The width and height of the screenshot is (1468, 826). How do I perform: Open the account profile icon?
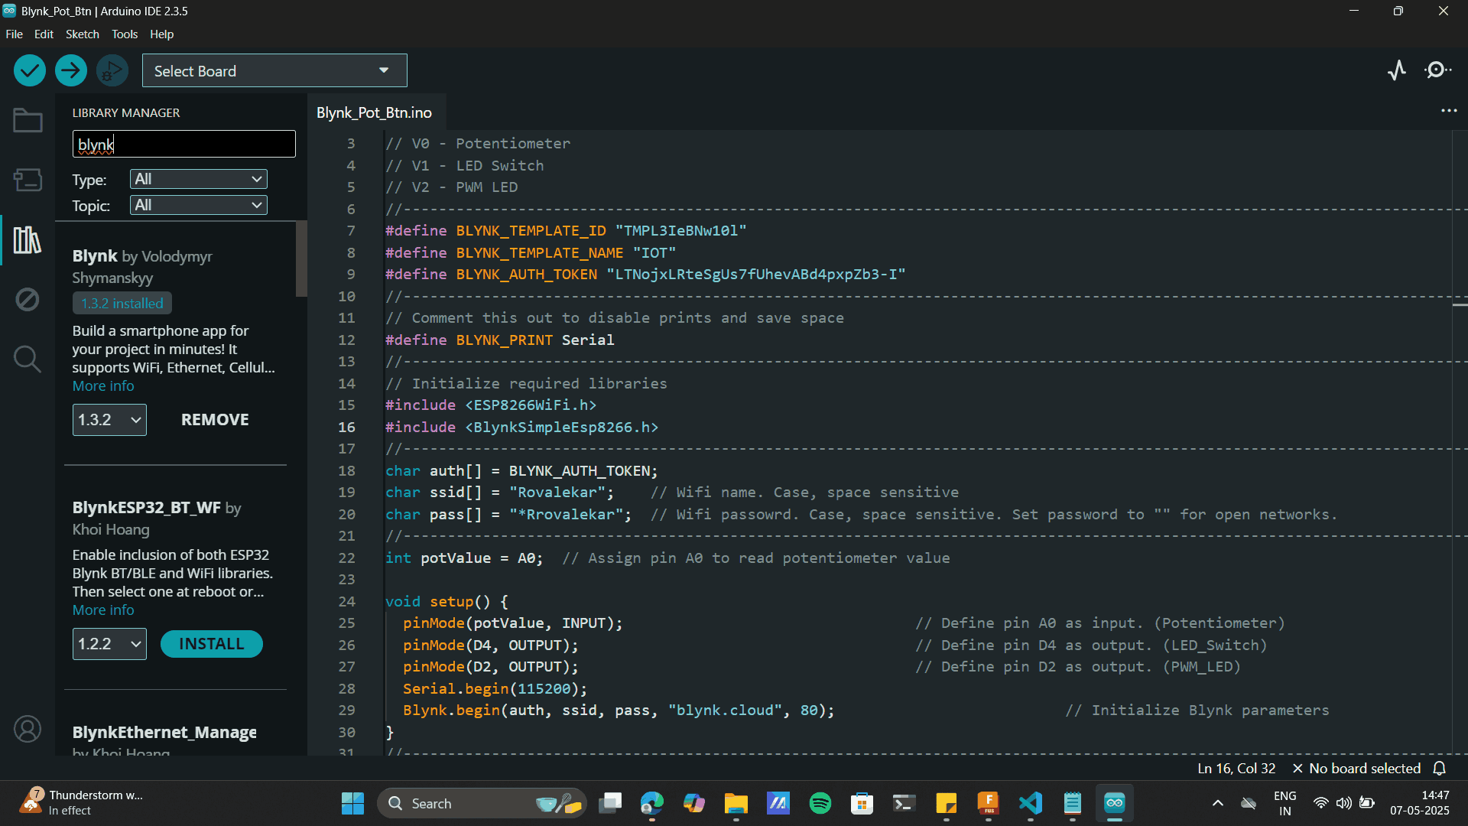(28, 729)
